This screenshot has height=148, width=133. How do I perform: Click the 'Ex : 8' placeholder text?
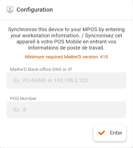coord(20,110)
